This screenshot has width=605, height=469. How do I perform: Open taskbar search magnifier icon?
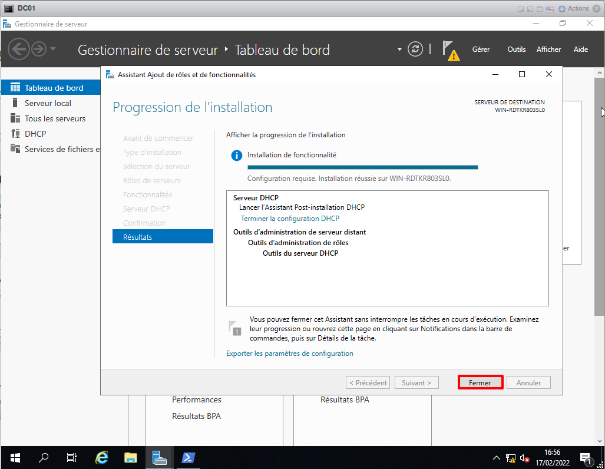[x=44, y=458]
